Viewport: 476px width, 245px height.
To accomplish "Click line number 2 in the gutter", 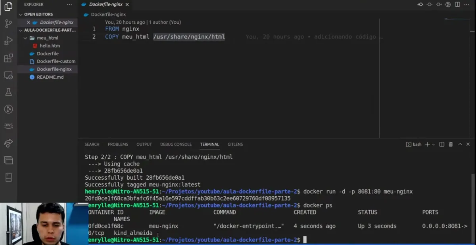I will (x=94, y=37).
